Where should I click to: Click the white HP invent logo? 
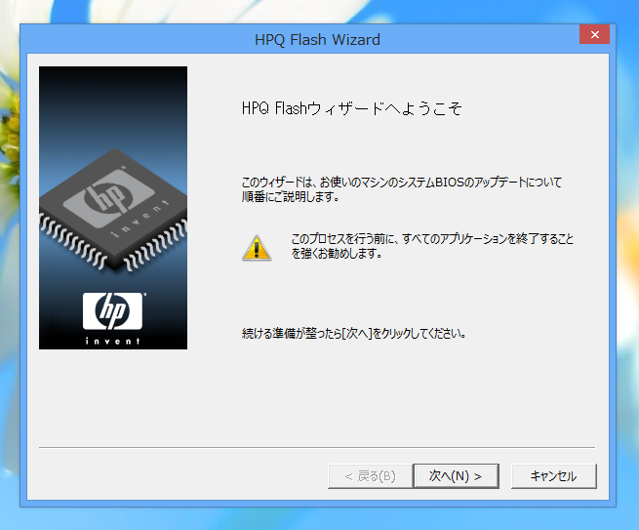click(113, 318)
